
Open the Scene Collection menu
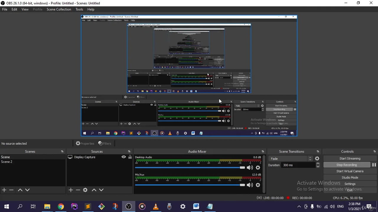[x=59, y=9]
